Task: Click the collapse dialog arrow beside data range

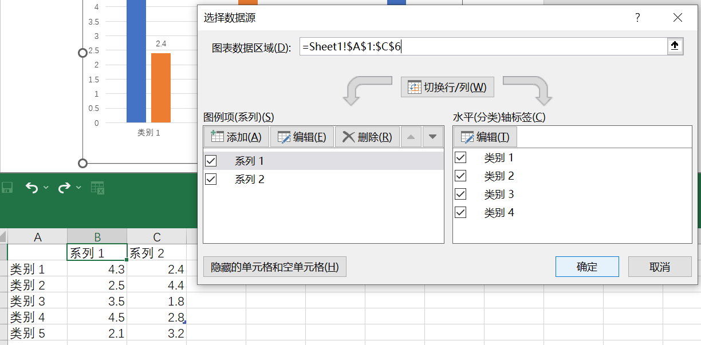Action: 674,46
